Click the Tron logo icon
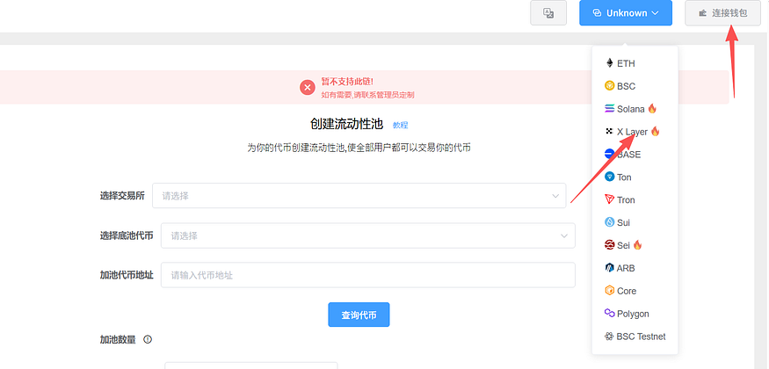Screen dimensions: 769x369 pos(610,199)
